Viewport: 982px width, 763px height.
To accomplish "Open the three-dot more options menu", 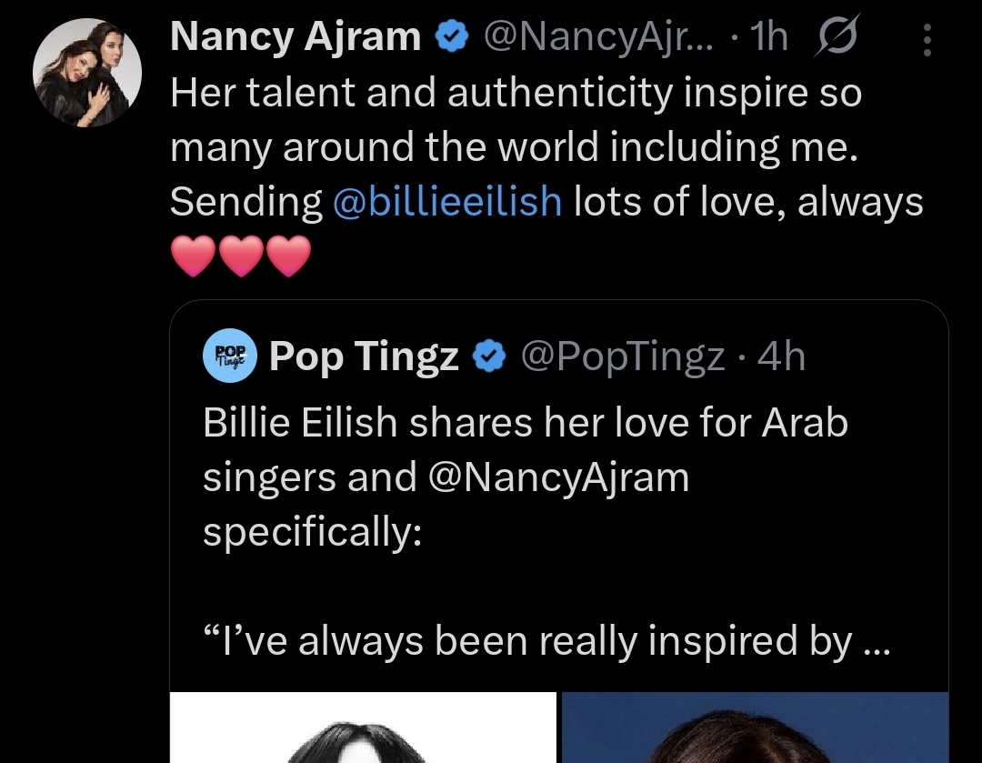I will (x=927, y=40).
